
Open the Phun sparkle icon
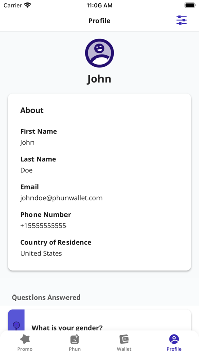pyautogui.click(x=75, y=339)
